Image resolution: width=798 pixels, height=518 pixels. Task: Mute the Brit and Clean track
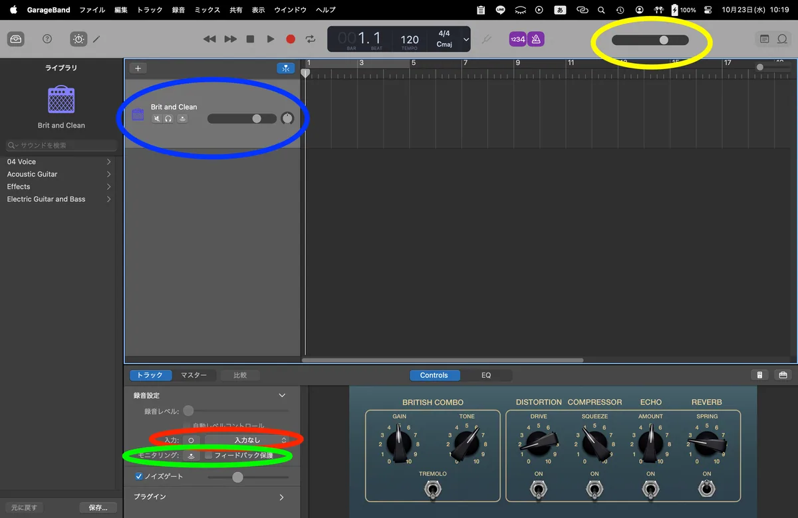(x=157, y=119)
